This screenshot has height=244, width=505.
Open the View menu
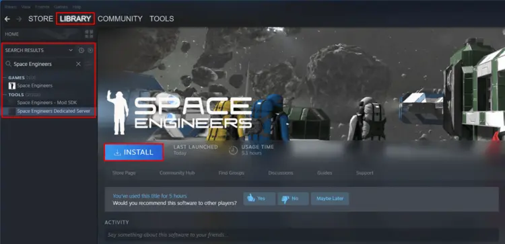26,7
